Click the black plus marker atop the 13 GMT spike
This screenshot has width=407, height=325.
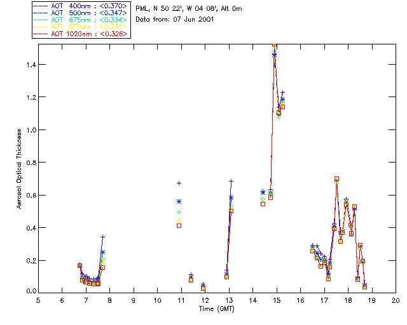tap(231, 182)
